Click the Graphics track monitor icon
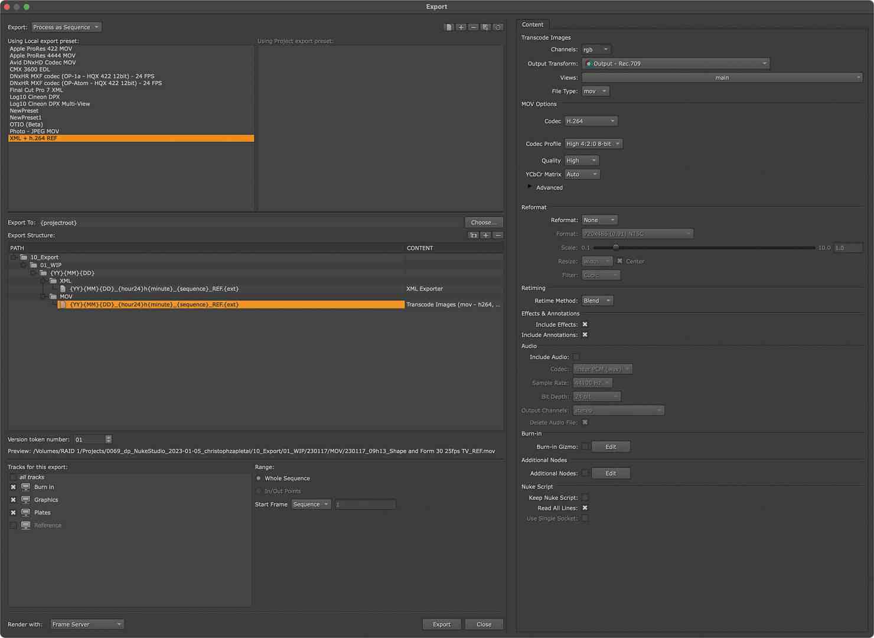The image size is (874, 638). [25, 499]
